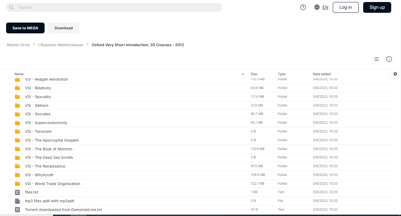Open the help question mark icon

[303, 7]
